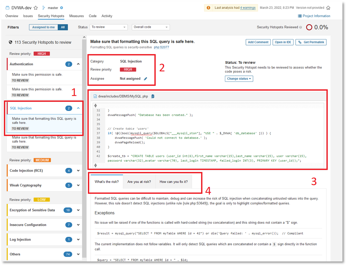Open the Status 'To review' dropdown
The image size is (347, 266).
point(108,27)
